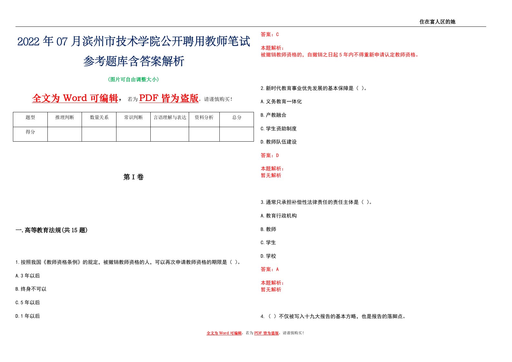Click the red 答案：C line
Viewport: 512px width, 362px height.
[x=270, y=35]
